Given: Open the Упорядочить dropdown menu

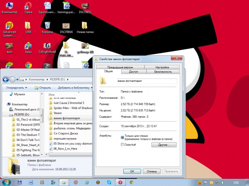Looking at the screenshot, I should tap(17, 88).
